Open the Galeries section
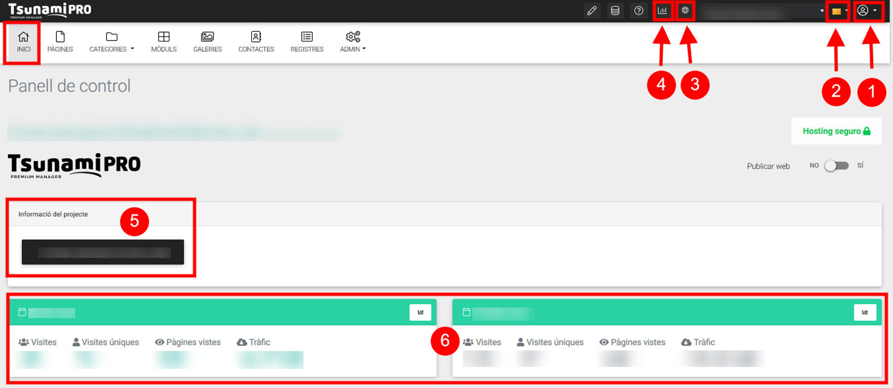The width and height of the screenshot is (893, 388). tap(207, 41)
